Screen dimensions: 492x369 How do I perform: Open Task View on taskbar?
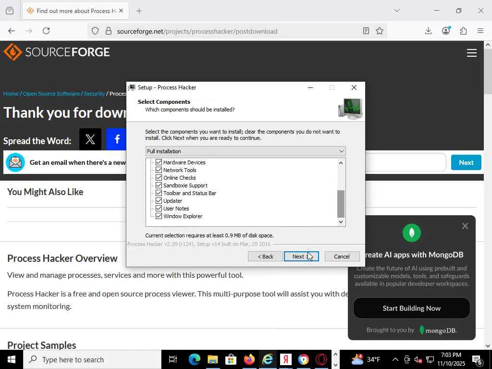(173, 359)
